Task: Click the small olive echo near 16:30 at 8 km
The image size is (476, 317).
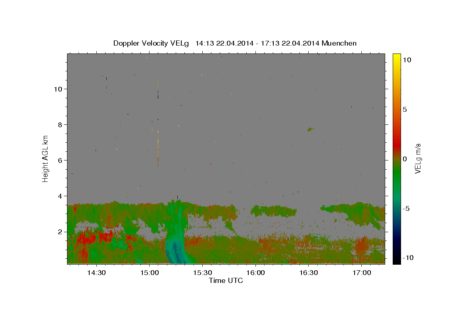Action: pyautogui.click(x=310, y=129)
